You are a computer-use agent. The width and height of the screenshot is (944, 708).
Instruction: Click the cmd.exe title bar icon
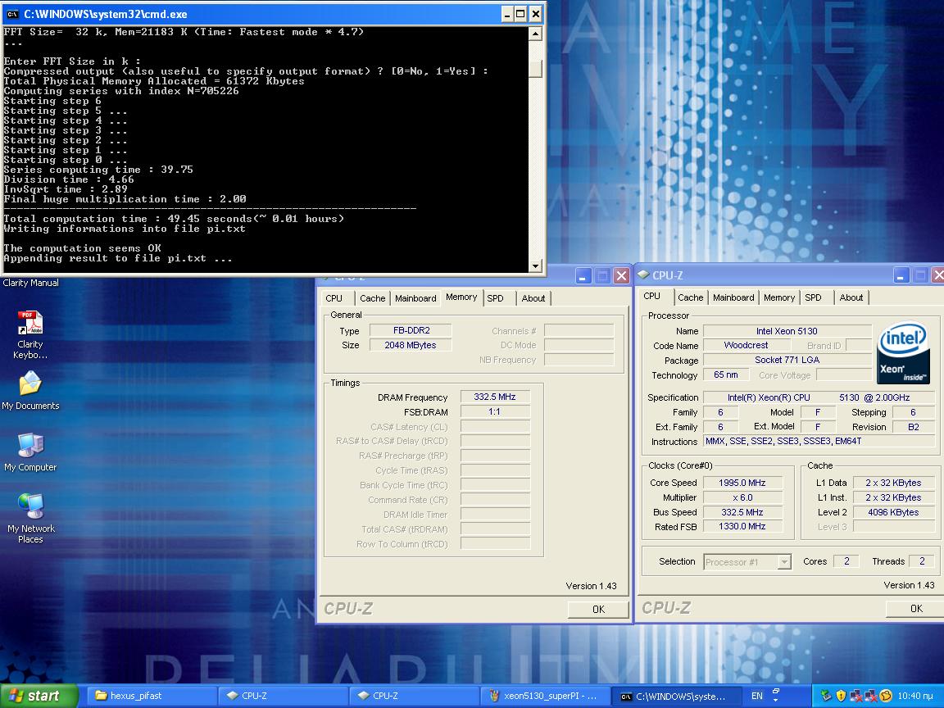point(12,14)
